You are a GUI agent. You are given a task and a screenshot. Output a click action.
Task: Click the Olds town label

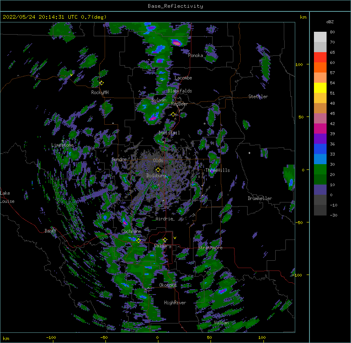click(x=158, y=161)
